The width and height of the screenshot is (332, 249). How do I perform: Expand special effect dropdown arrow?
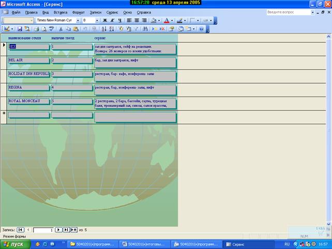pos(211,21)
